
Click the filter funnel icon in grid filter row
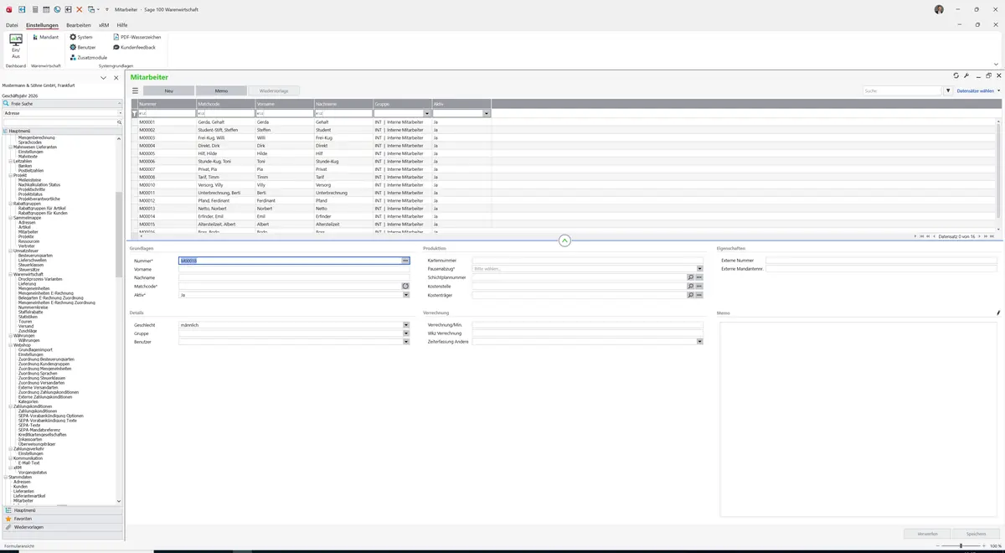coord(135,113)
